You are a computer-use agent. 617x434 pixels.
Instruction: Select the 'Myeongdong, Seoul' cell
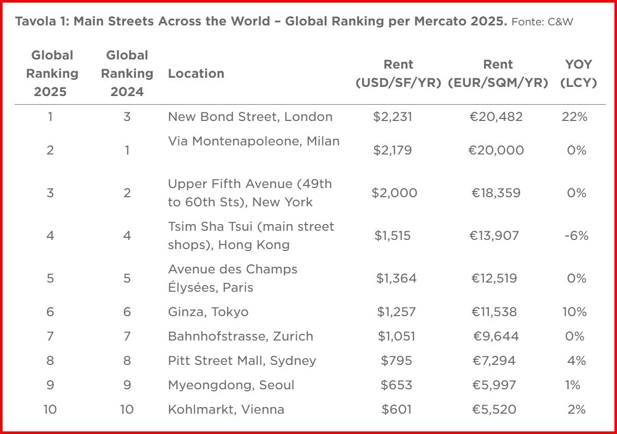pyautogui.click(x=231, y=385)
